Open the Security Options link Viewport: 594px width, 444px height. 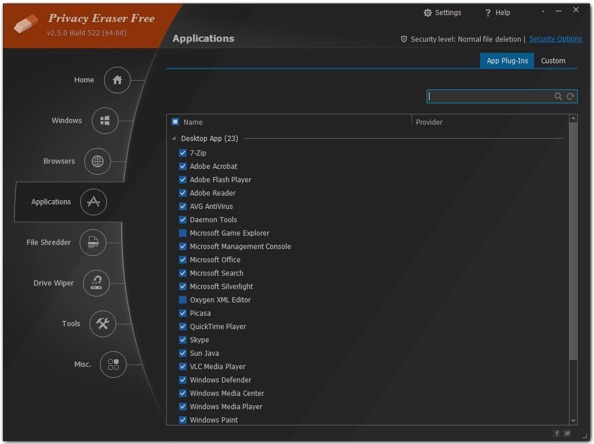pos(556,39)
